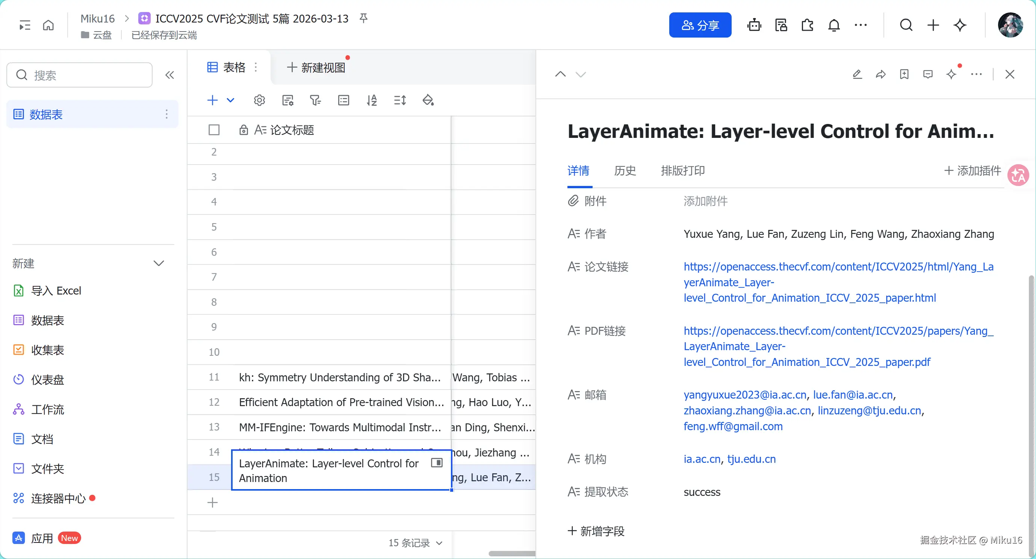This screenshot has height=559, width=1036.
Task: Click the filter icon in table toolbar
Action: click(315, 100)
